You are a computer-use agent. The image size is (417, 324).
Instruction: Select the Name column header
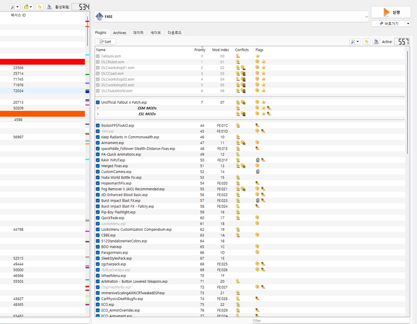(144, 50)
